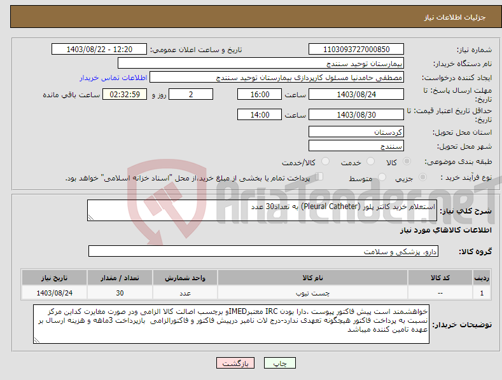Click the Pleural Catheter description textarea
Screen dimensions: 502x380
pos(262,210)
